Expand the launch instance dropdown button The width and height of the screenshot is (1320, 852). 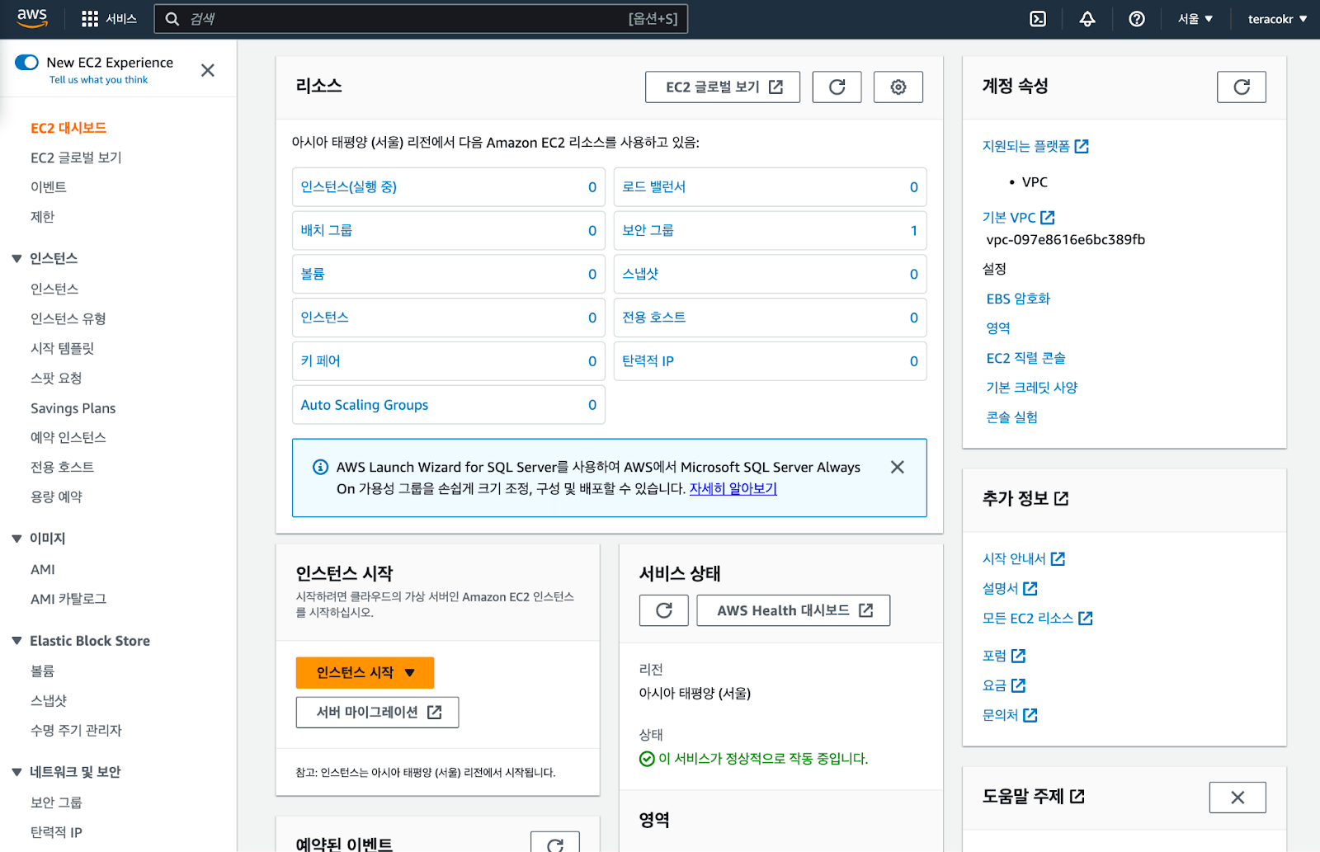click(x=410, y=673)
